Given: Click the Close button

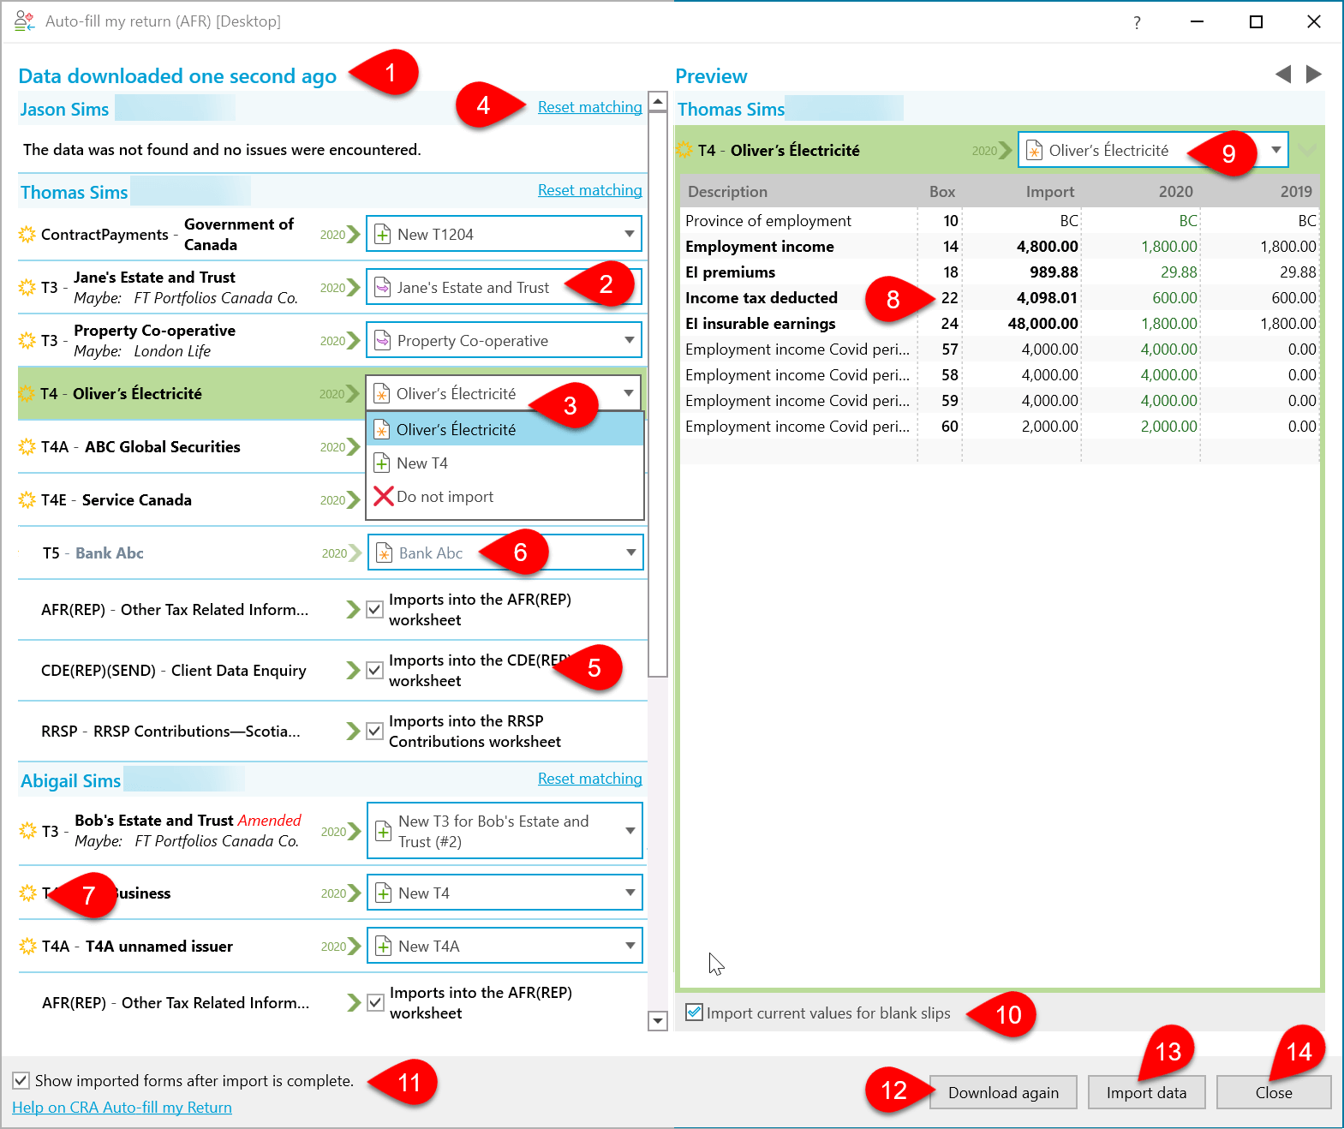Looking at the screenshot, I should pos(1274,1092).
